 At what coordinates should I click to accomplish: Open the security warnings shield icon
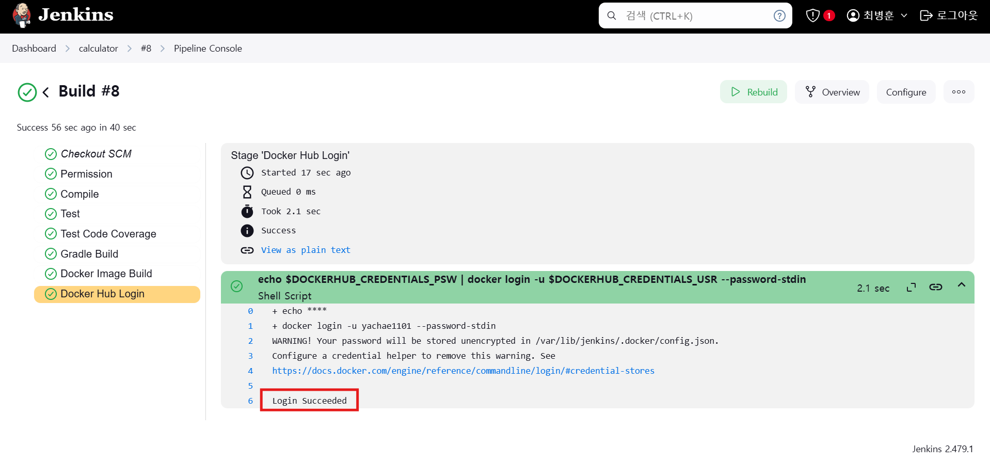(812, 15)
